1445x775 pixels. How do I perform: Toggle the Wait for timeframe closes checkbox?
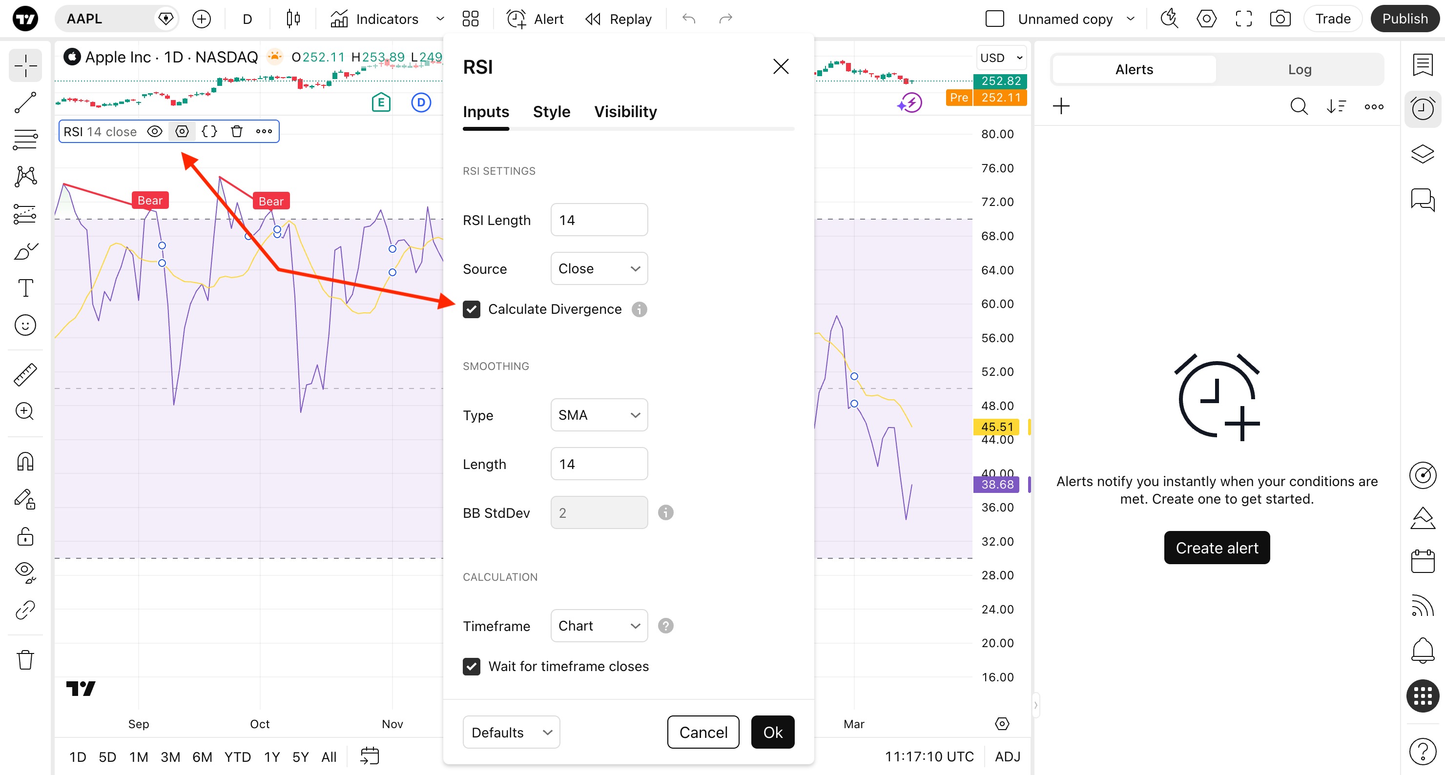coord(471,666)
